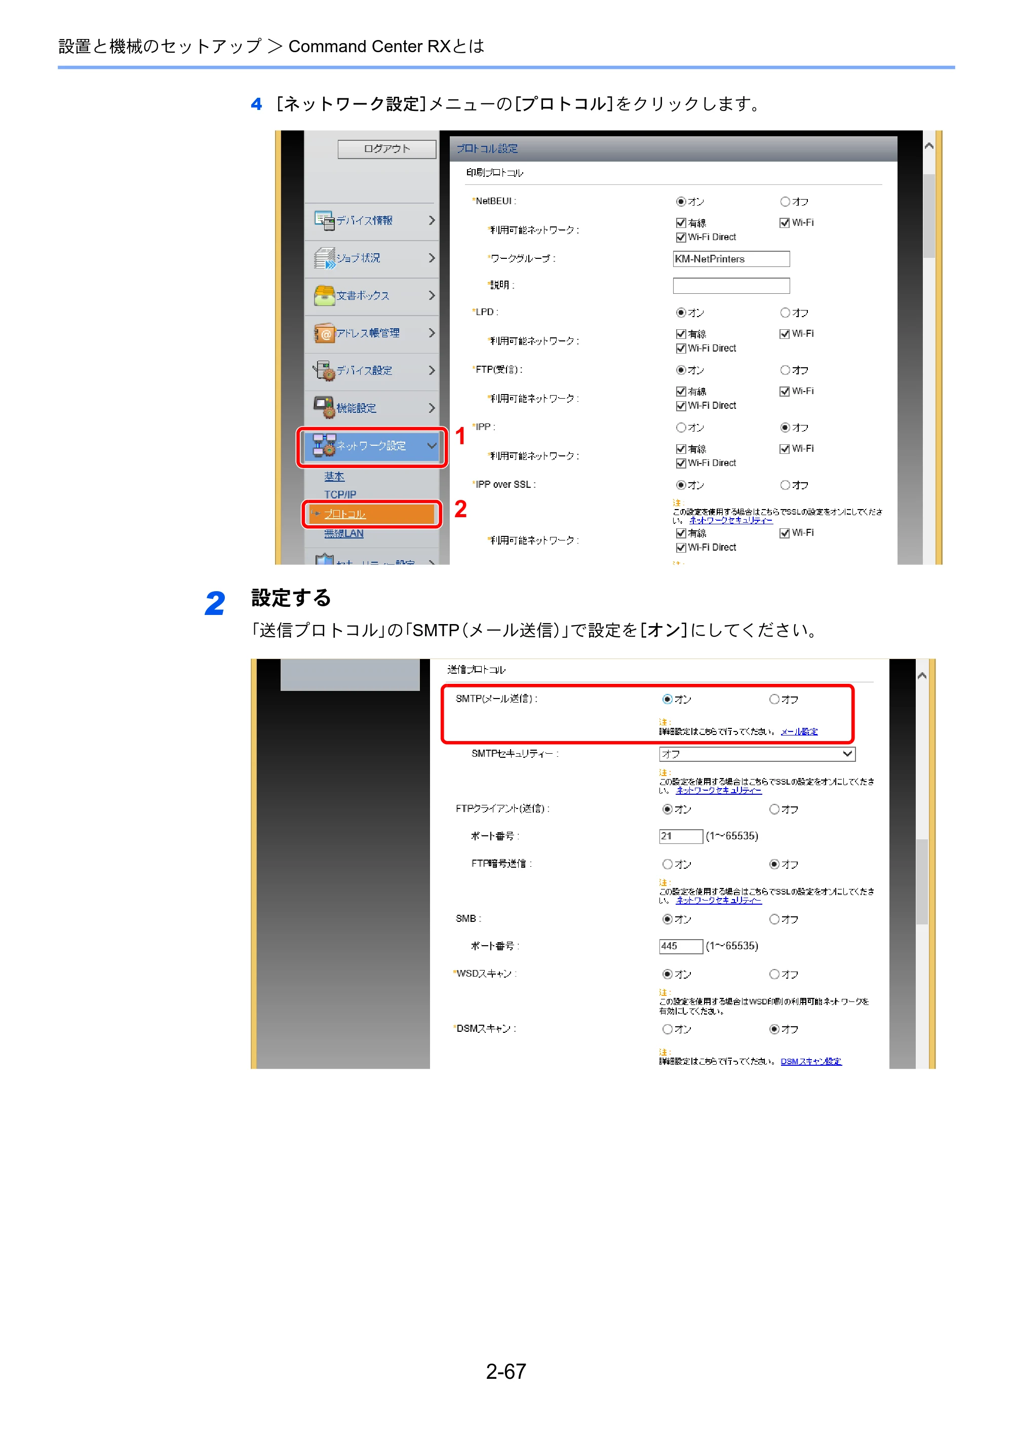Click the ジョブ状況 sidebar icon

324,258
